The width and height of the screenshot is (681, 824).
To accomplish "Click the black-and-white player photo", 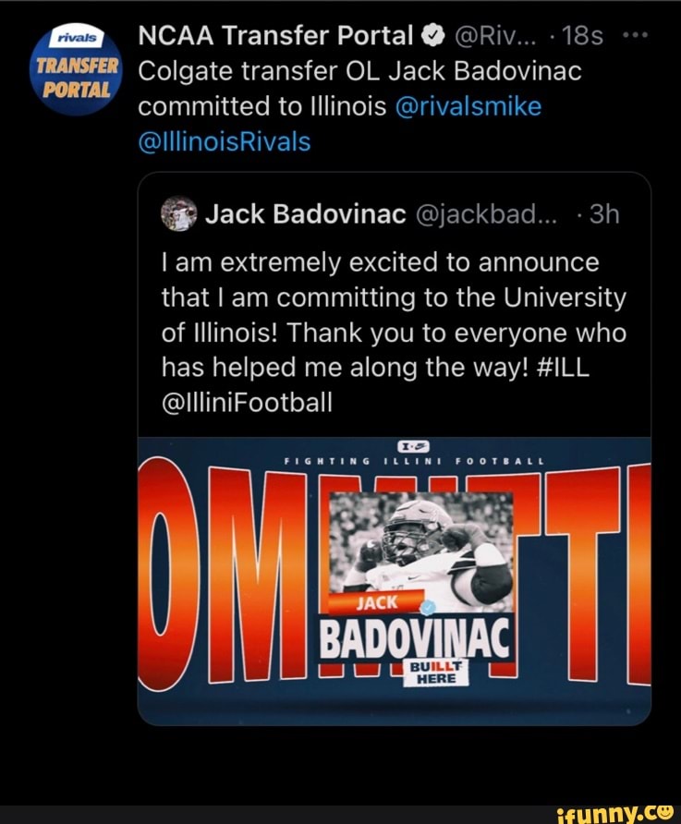I will pyautogui.click(x=421, y=545).
